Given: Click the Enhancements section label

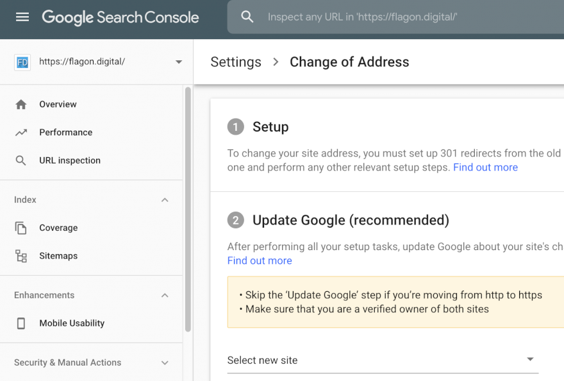Looking at the screenshot, I should tap(44, 295).
